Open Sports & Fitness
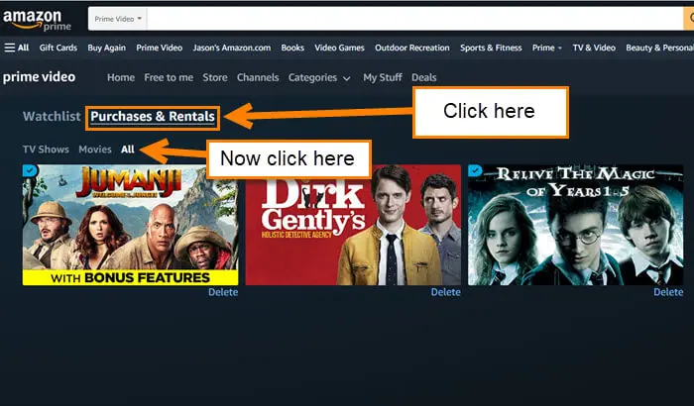Viewport: 694px width, 406px height. pos(491,48)
